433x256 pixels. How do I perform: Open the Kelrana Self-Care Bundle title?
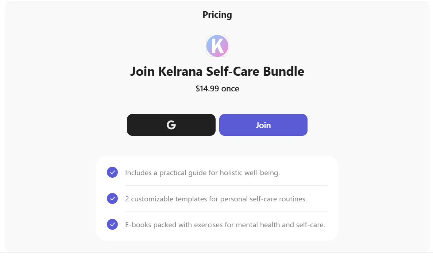point(217,71)
